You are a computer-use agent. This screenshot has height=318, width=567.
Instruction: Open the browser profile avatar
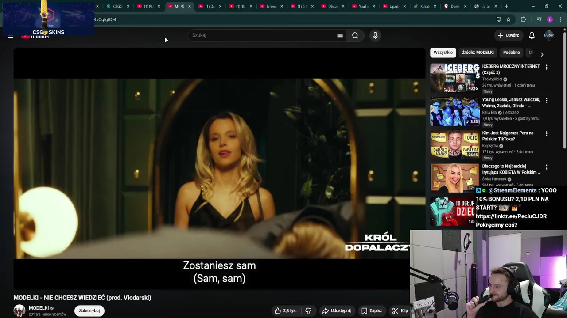550,19
